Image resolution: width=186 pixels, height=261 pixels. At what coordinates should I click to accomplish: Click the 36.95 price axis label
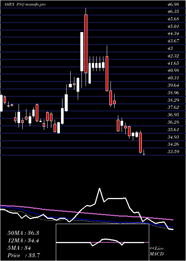173,115
